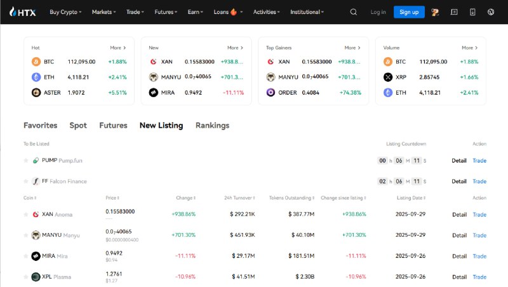Open More in the New card
508x287 pixels.
pyautogui.click(x=235, y=48)
